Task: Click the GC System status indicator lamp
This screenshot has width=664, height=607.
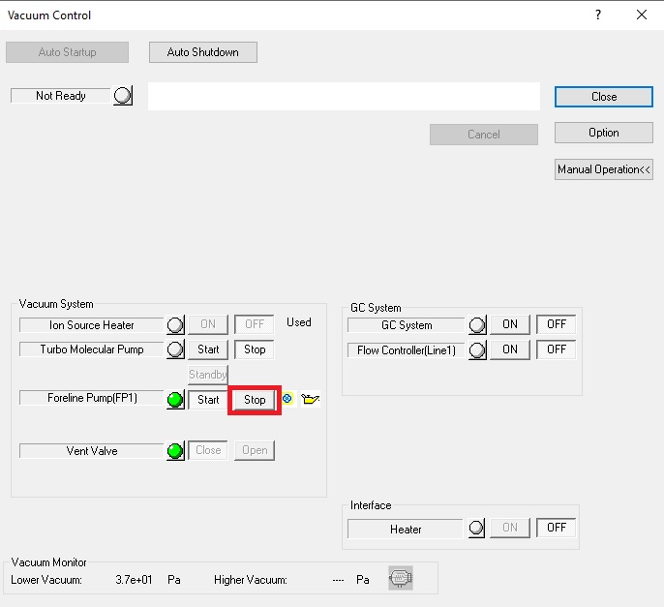Action: point(477,325)
